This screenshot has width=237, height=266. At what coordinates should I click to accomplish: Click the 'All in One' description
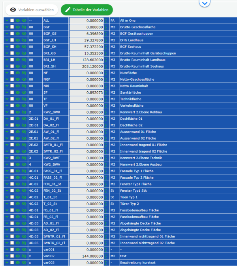tap(128, 21)
